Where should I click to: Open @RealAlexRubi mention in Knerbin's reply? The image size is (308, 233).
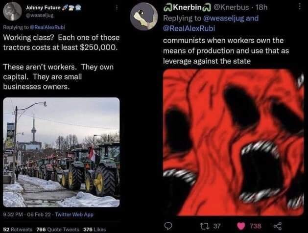(189, 28)
